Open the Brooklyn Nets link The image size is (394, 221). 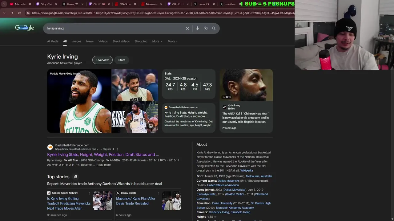(207, 194)
